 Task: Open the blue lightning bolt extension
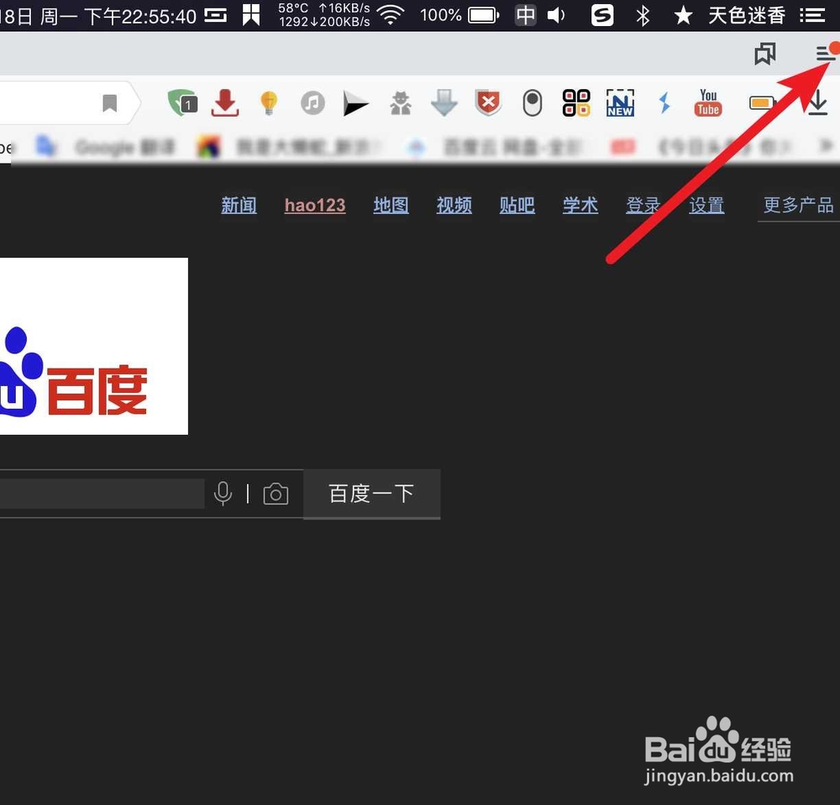coord(664,102)
